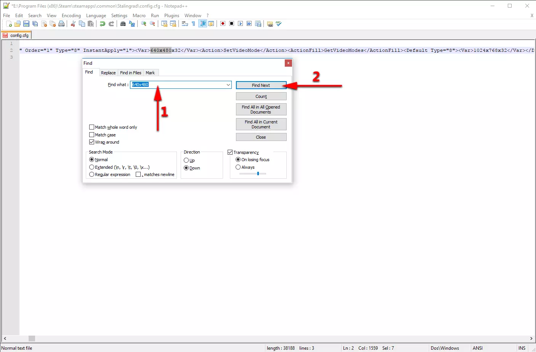Click the Save All toolbar icon

[35, 24]
